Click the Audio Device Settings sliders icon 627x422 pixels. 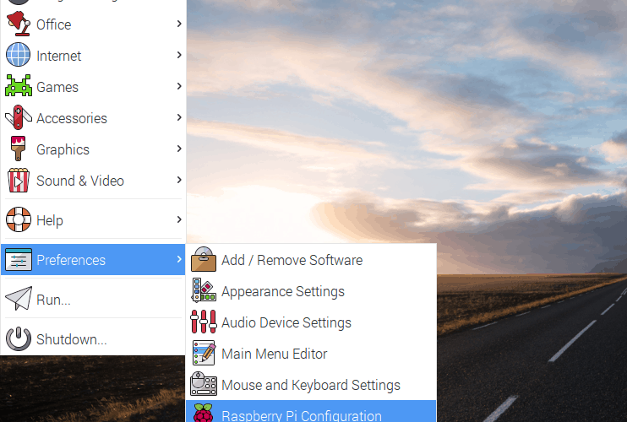204,322
